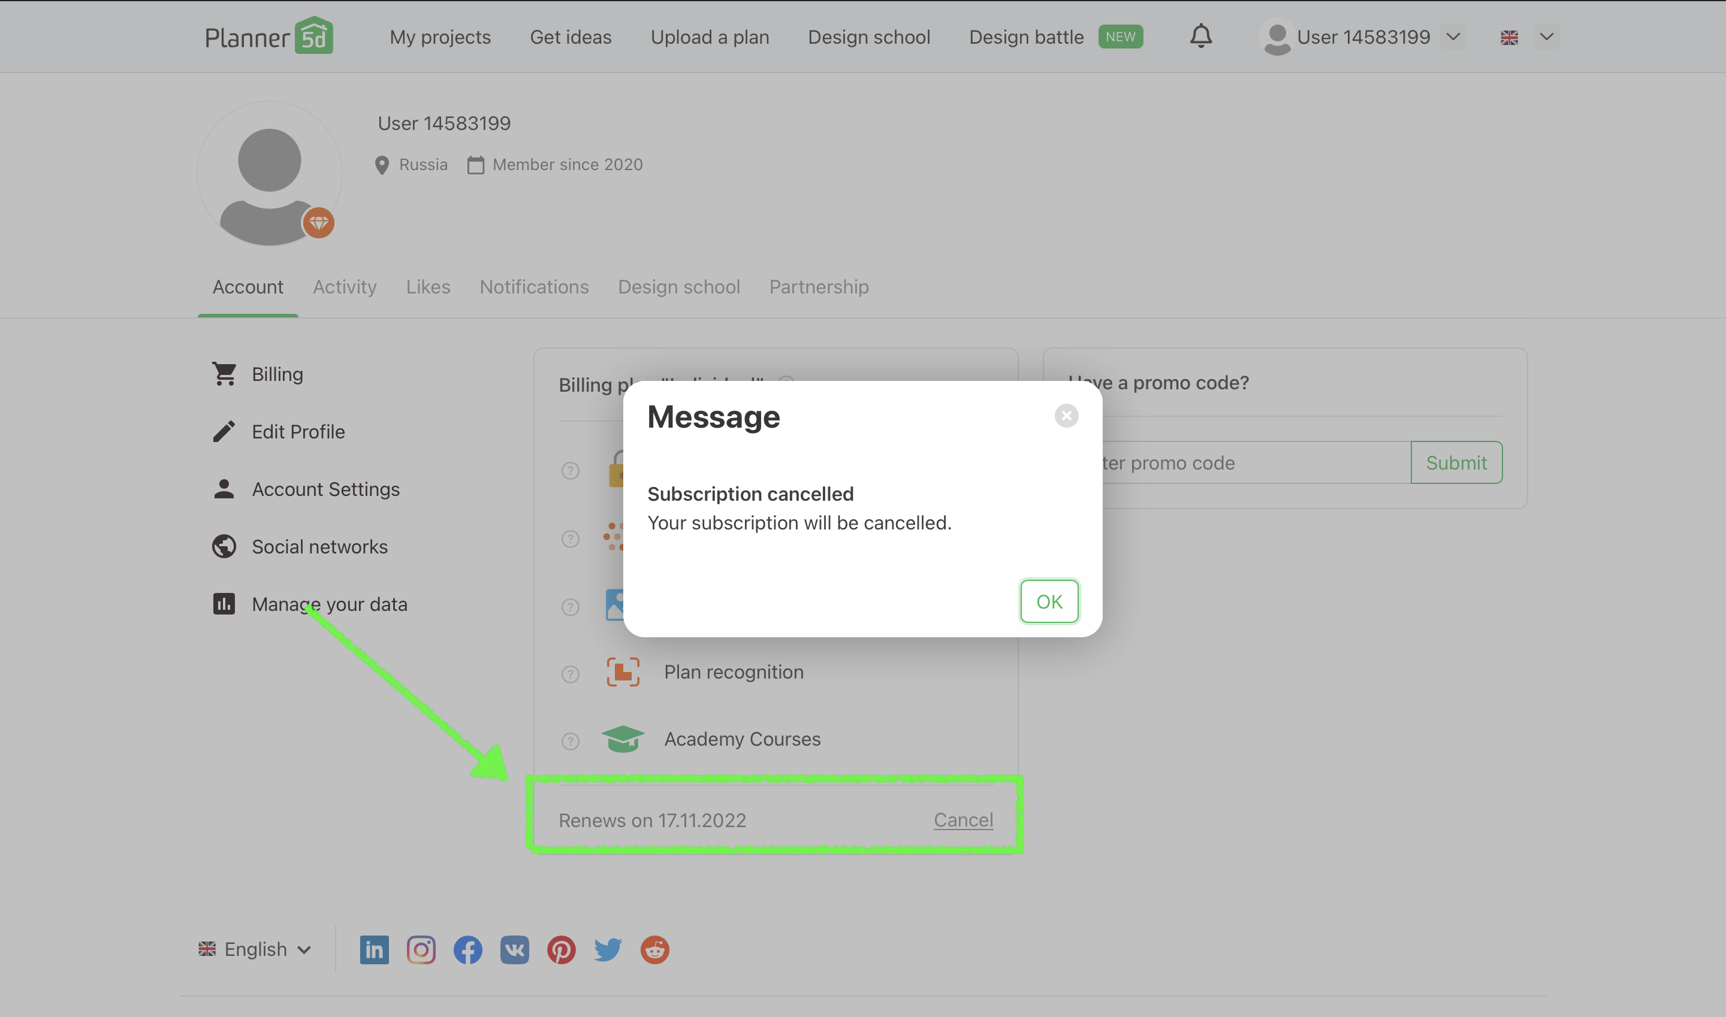The width and height of the screenshot is (1726, 1017).
Task: Open the Pinterest social icon
Action: (x=561, y=950)
